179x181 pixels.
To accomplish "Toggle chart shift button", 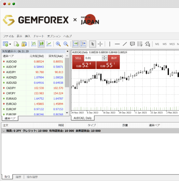I will coord(83,44).
